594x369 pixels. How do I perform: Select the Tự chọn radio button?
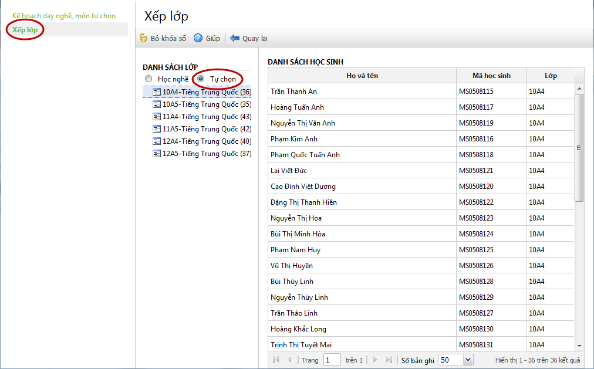point(201,79)
